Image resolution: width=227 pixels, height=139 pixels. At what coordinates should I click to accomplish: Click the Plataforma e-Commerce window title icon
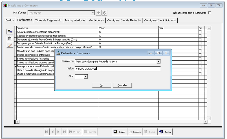click(x=5, y=6)
